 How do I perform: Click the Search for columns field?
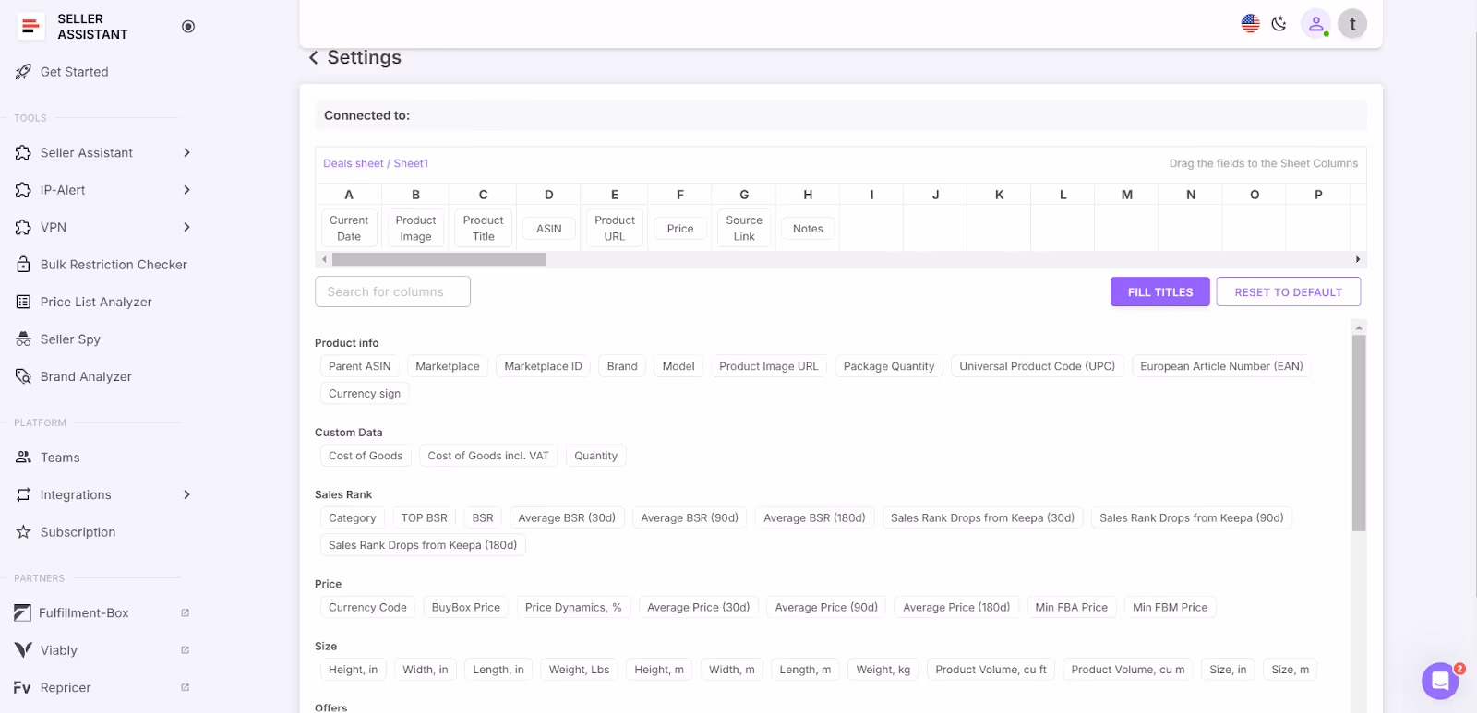[392, 292]
